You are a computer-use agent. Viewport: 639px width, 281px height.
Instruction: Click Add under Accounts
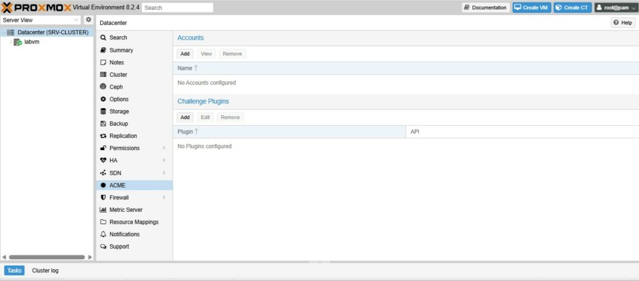click(x=185, y=54)
